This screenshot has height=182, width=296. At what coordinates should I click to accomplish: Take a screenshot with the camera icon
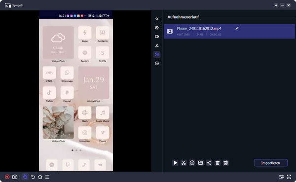point(15,177)
